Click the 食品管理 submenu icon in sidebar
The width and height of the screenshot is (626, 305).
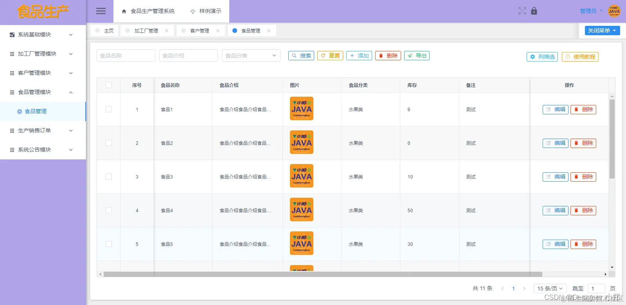click(x=20, y=112)
